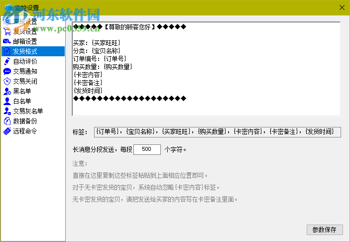
Task: Click inside the delivery message template editor
Action: pyautogui.click(x=206, y=69)
